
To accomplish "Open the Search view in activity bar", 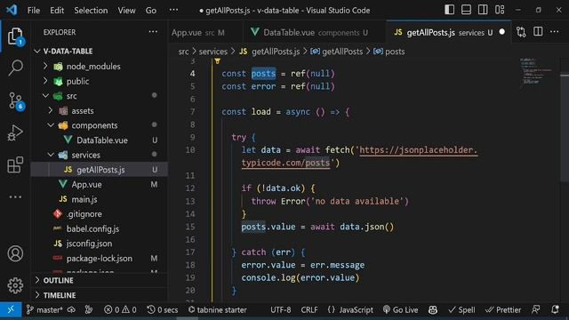I will tap(15, 68).
